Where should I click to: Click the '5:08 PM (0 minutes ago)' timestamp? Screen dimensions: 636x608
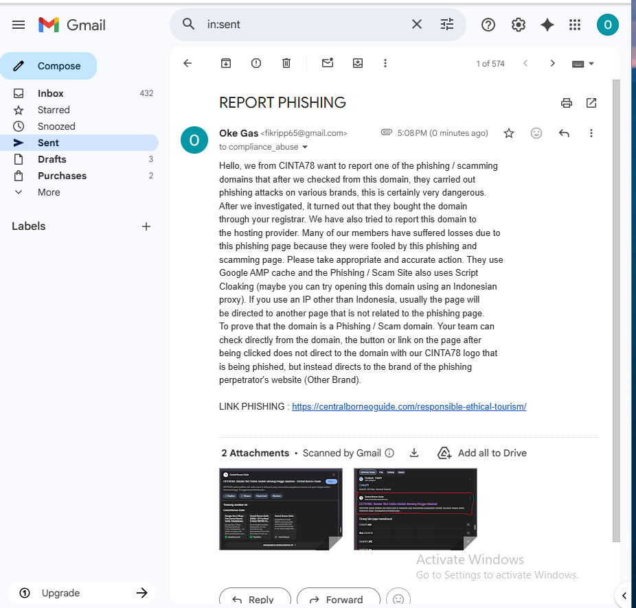tap(442, 133)
